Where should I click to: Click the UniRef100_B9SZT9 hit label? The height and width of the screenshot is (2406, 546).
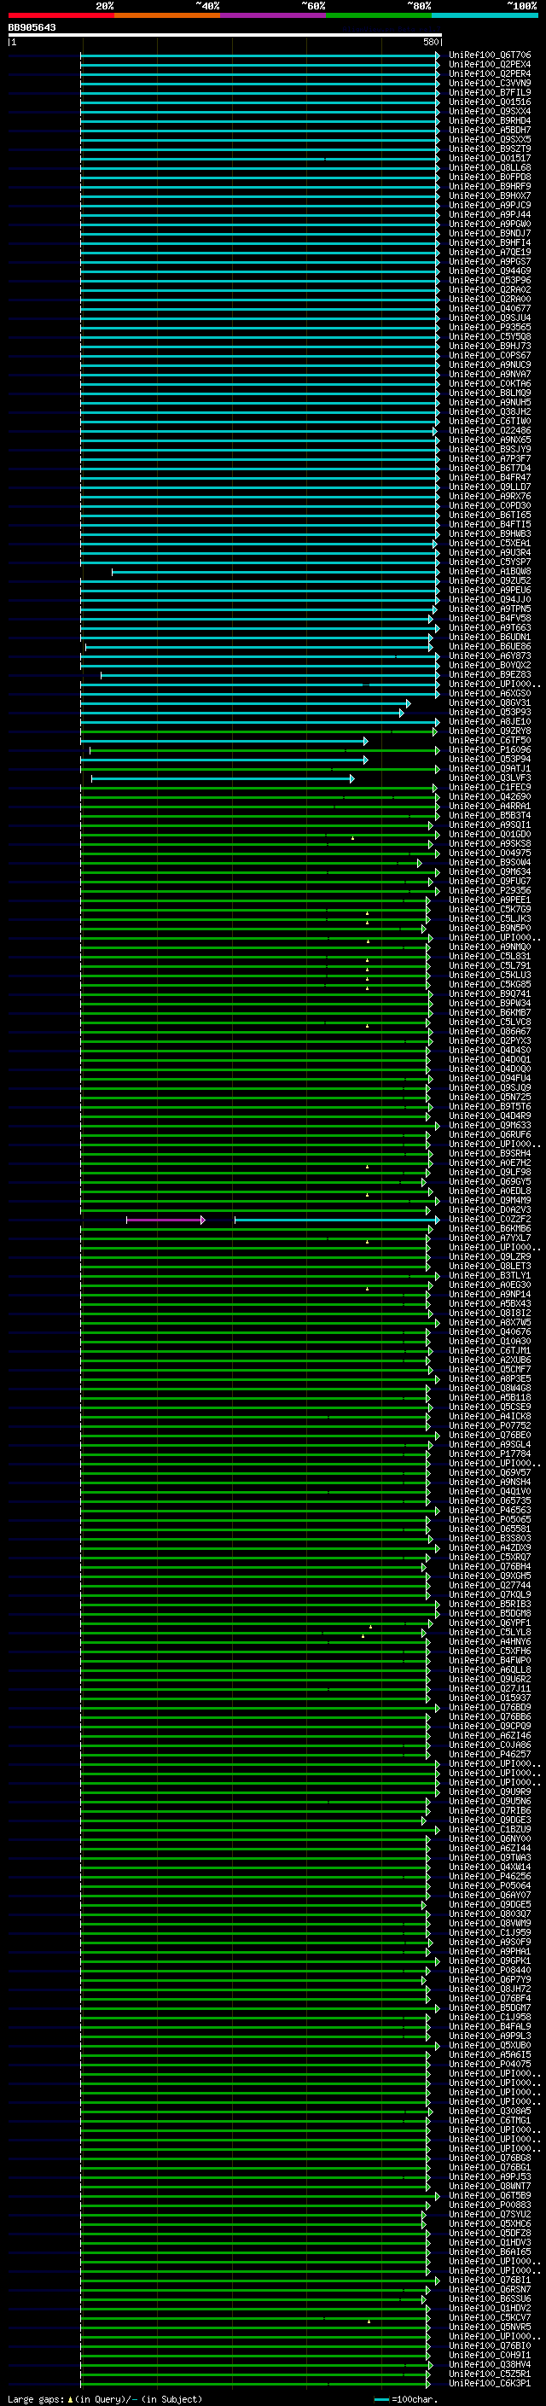tap(489, 149)
